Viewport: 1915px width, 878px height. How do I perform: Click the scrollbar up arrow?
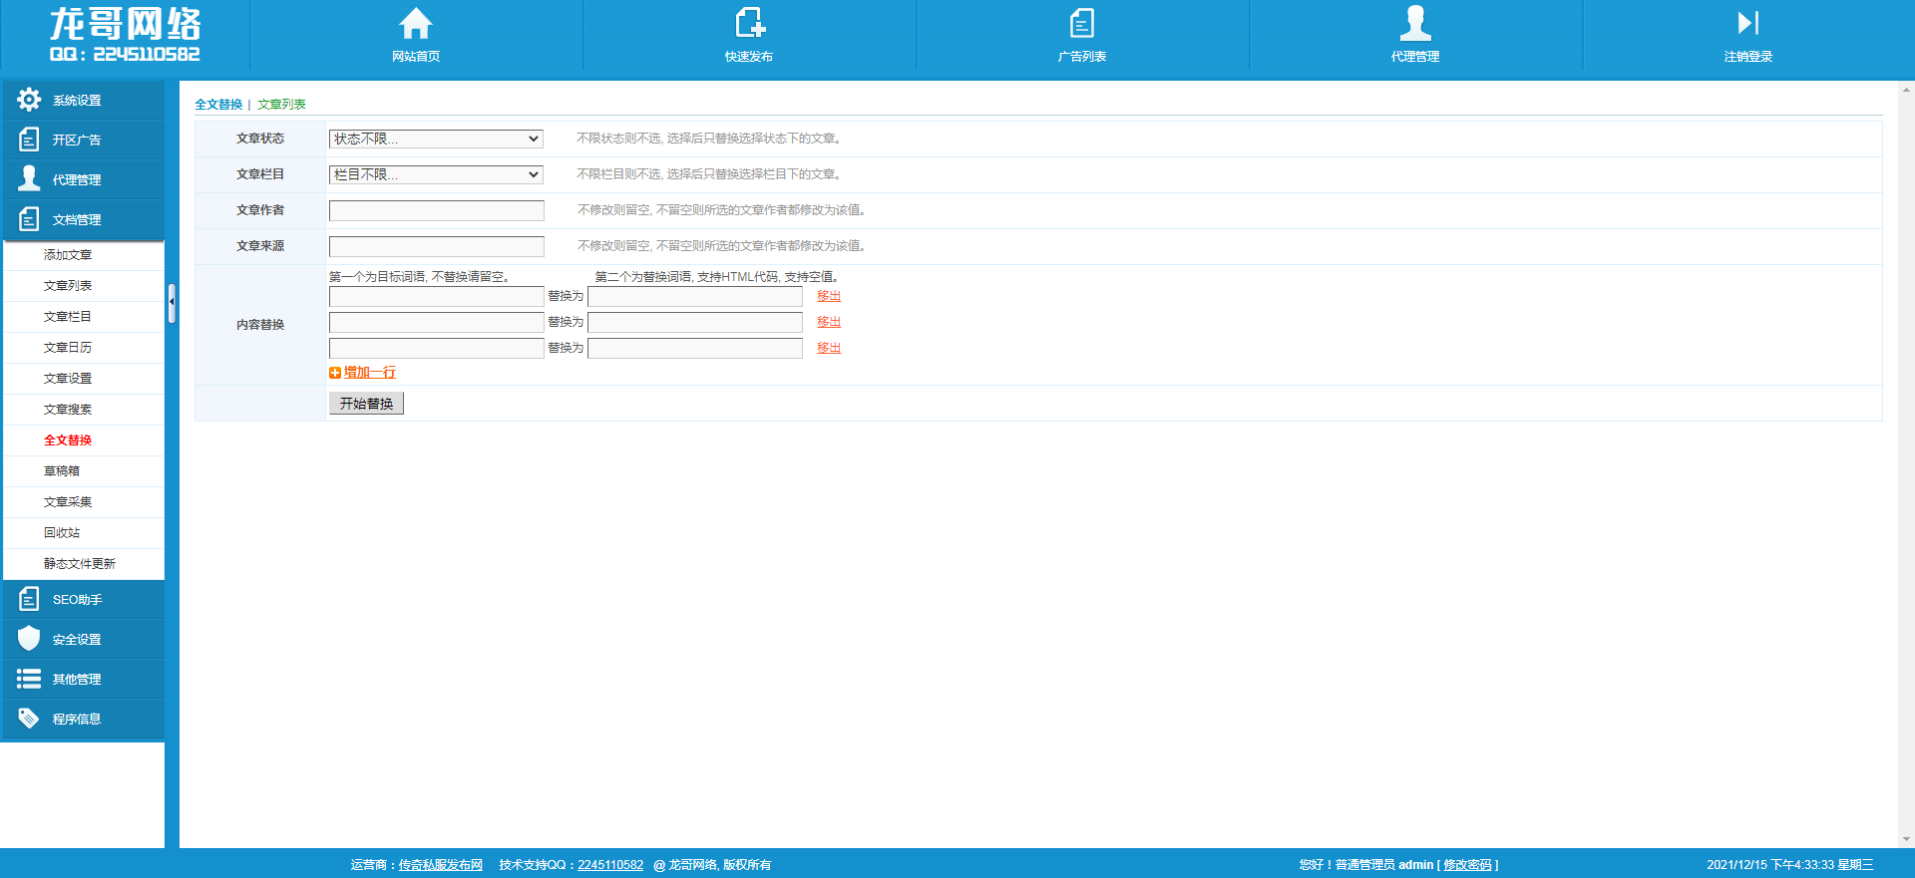[x=1906, y=90]
